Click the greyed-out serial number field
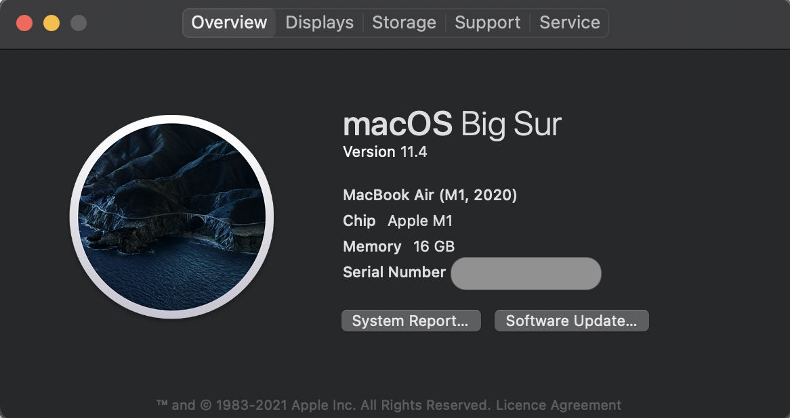This screenshot has height=418, width=790. 526,274
